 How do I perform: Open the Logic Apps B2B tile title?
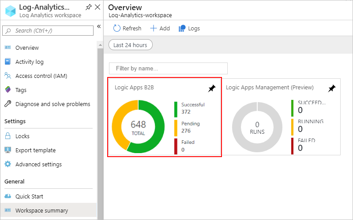[134, 88]
